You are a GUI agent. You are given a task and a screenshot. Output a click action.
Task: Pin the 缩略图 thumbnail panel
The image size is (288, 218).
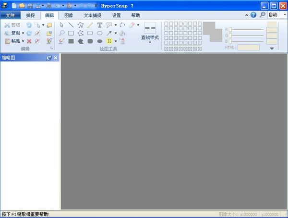pyautogui.click(x=49, y=58)
